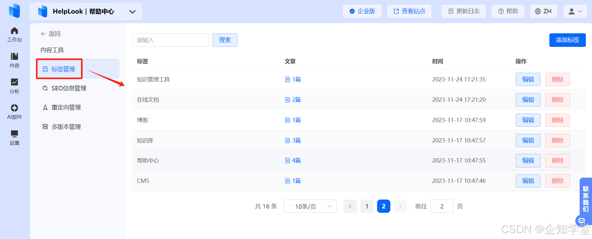Expand the HelpLook 帮助中心 site dropdown
This screenshot has width=592, height=239.
coord(86,11)
